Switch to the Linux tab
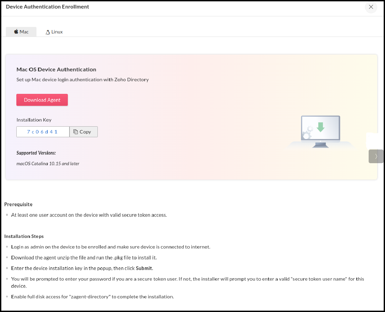 coord(54,32)
